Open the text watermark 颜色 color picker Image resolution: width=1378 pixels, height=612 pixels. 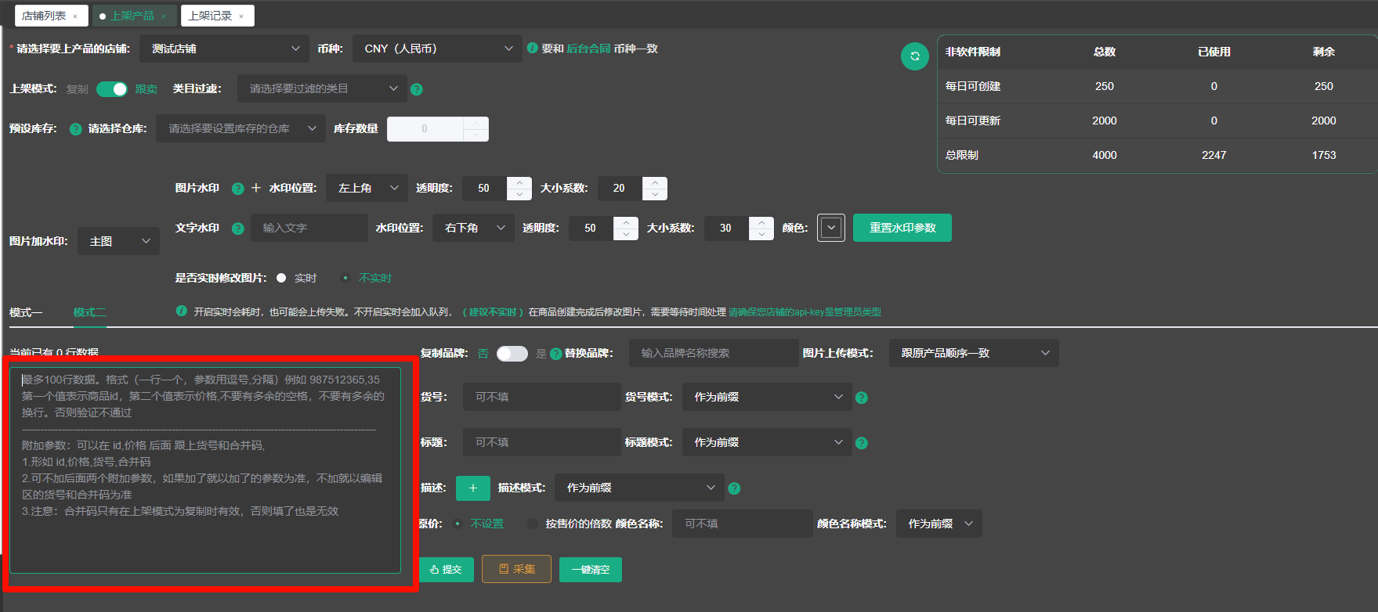(x=830, y=228)
